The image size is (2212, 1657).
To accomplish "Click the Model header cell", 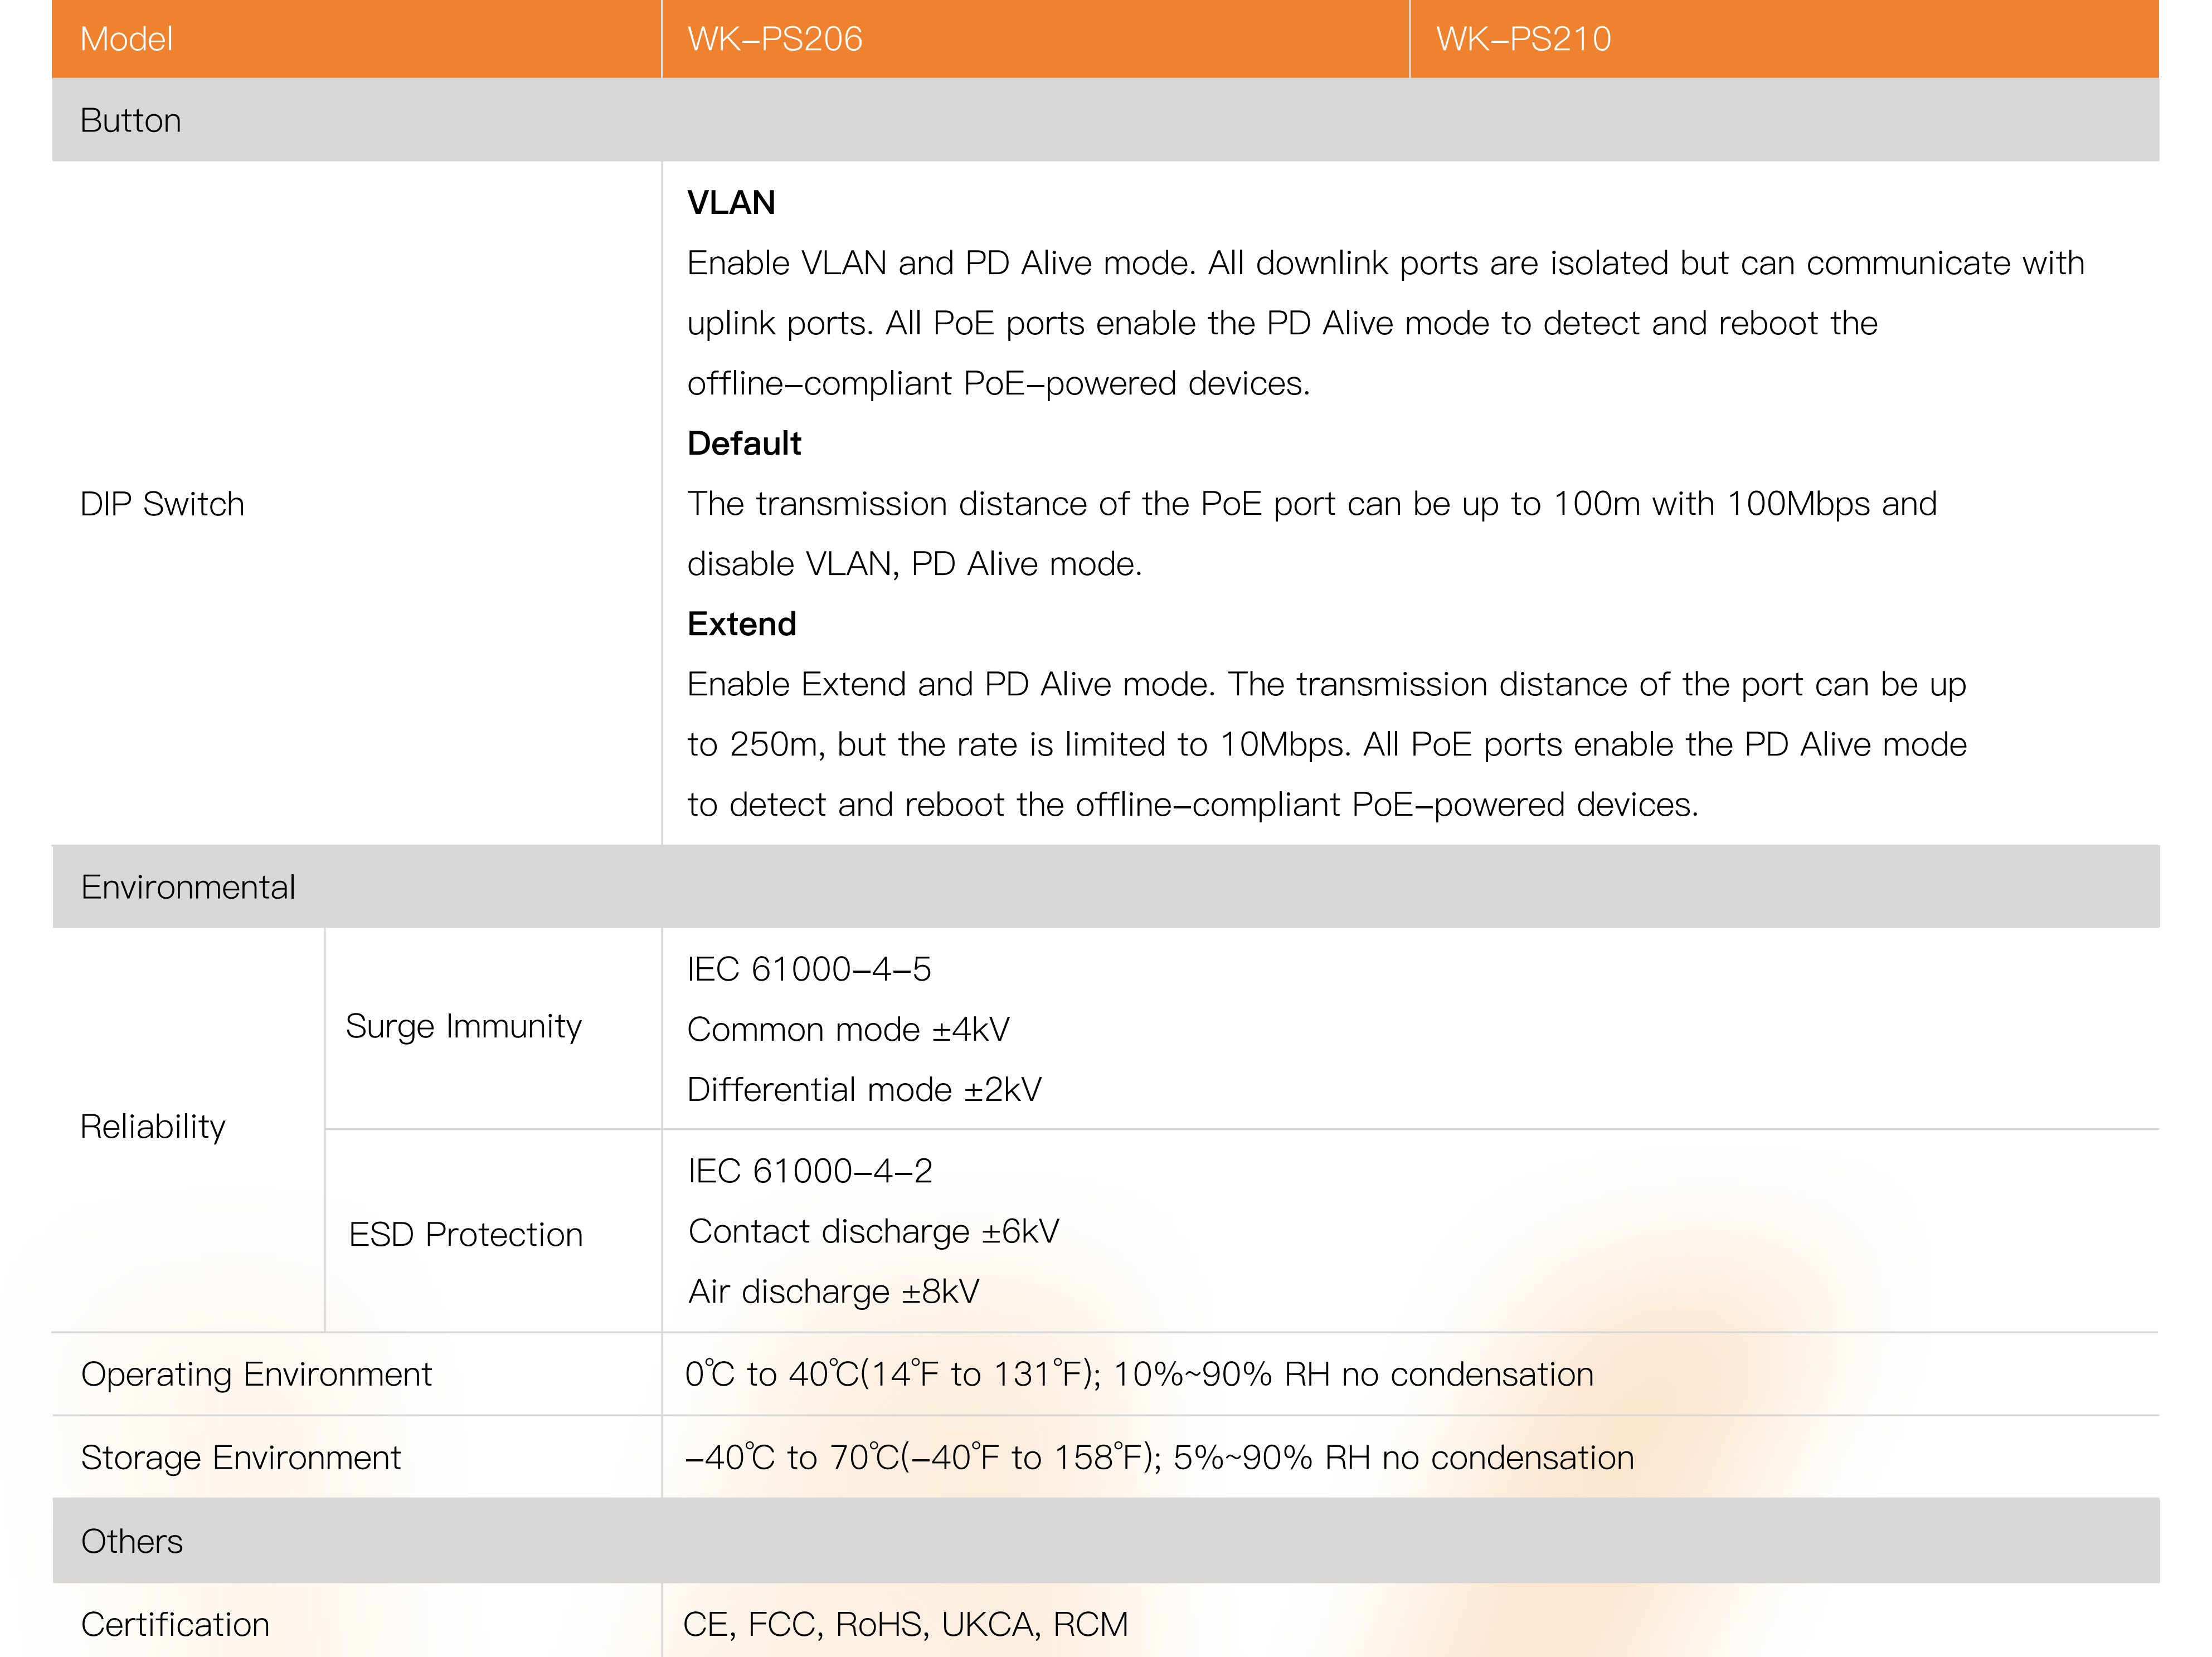I will coord(127,39).
